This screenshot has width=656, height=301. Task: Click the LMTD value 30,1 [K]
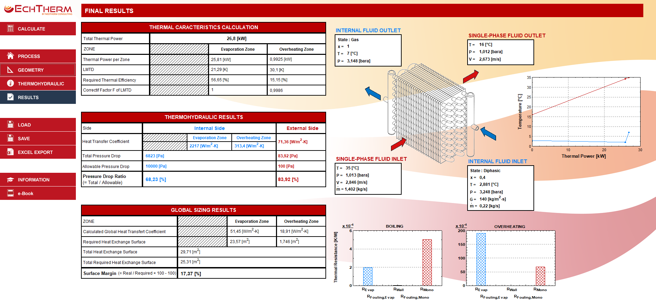point(277,70)
